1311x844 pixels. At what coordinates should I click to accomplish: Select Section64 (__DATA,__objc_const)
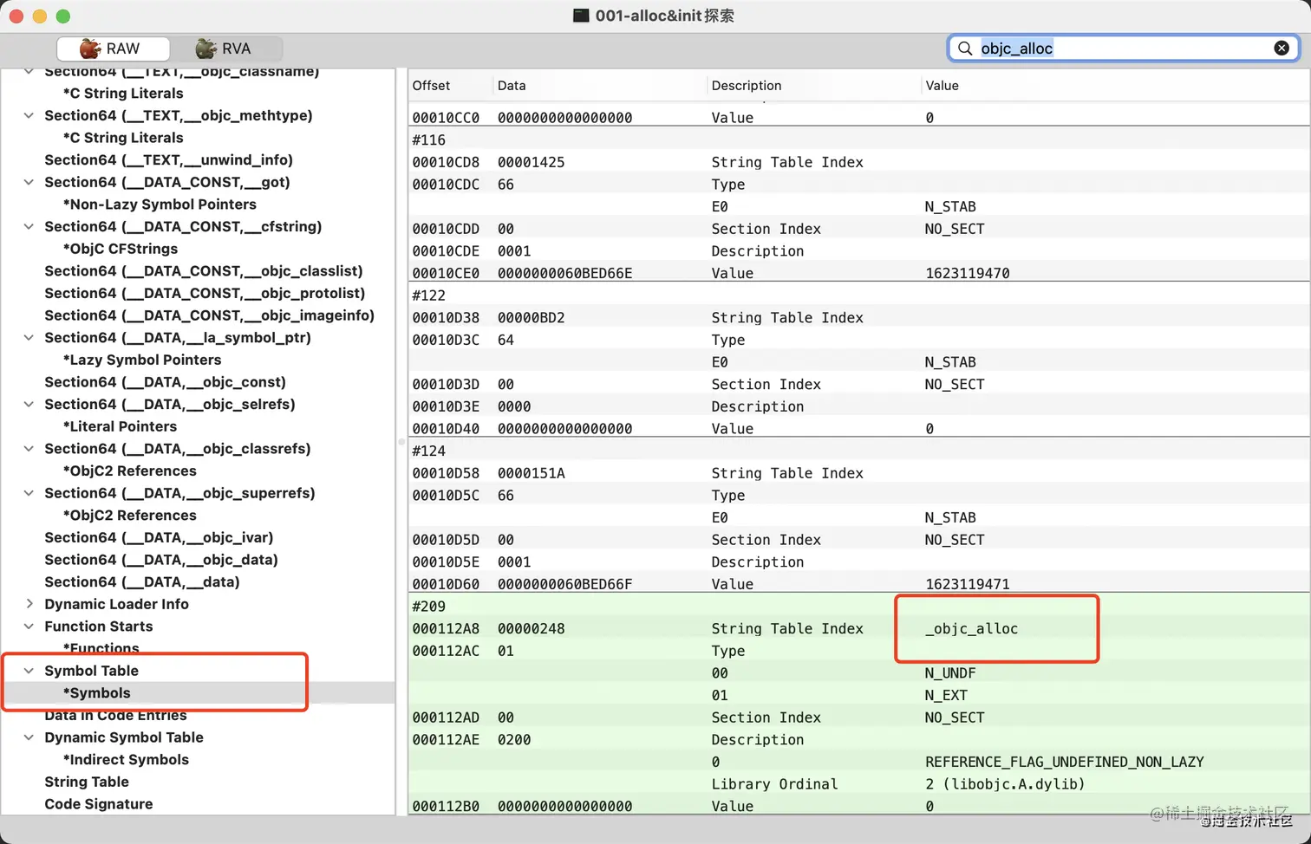165,382
